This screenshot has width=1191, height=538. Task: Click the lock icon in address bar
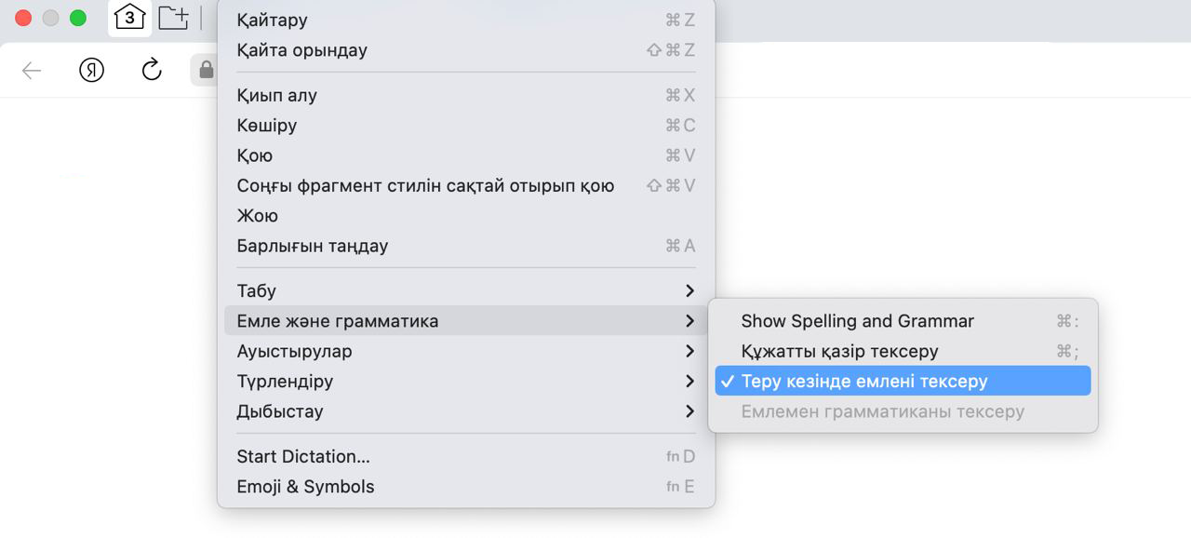(x=206, y=71)
